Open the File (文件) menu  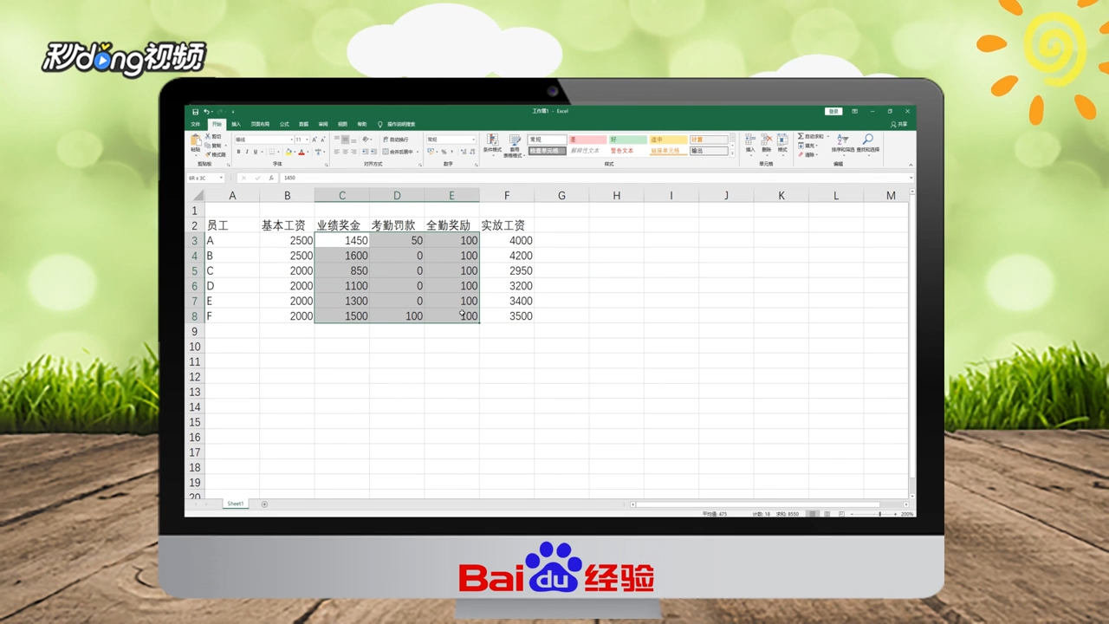point(194,123)
